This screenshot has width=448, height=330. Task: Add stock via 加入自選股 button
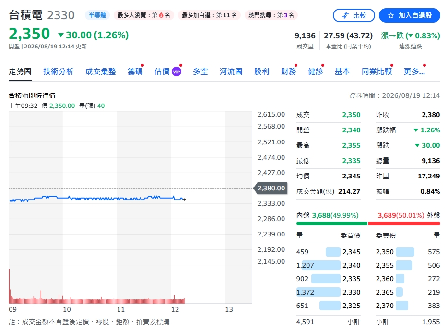[410, 15]
